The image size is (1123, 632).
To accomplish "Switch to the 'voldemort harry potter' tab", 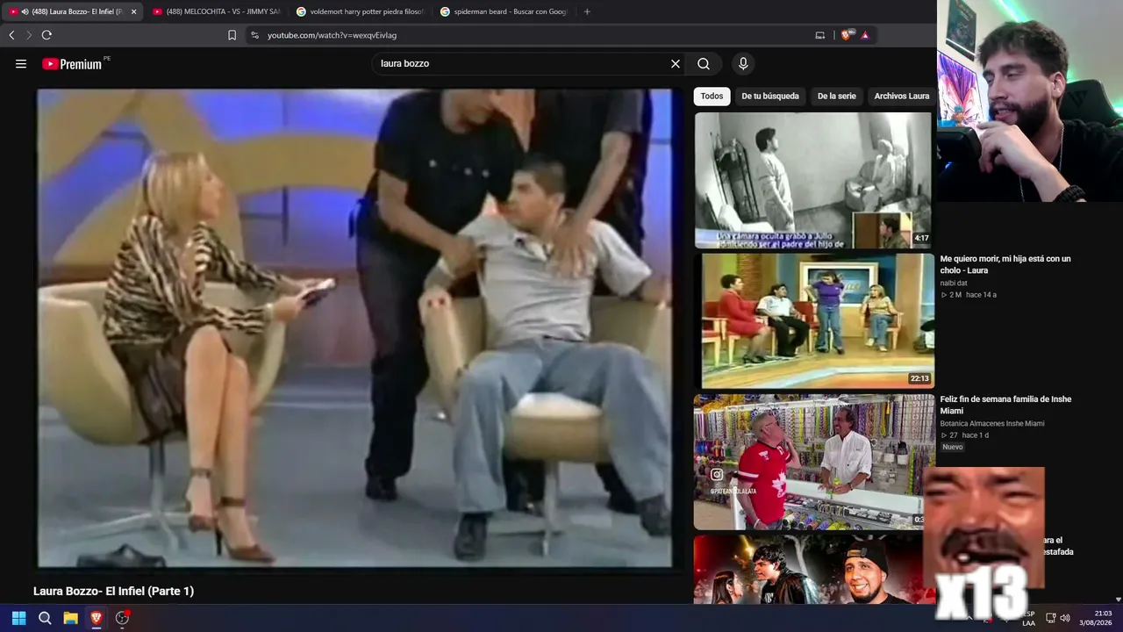I will click(x=360, y=11).
